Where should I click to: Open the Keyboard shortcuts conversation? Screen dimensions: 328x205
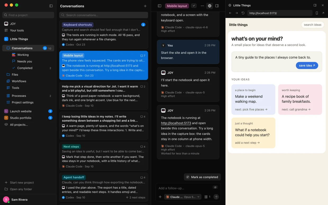[104, 34]
